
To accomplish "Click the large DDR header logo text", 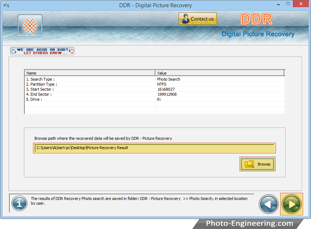I will pos(257,19).
